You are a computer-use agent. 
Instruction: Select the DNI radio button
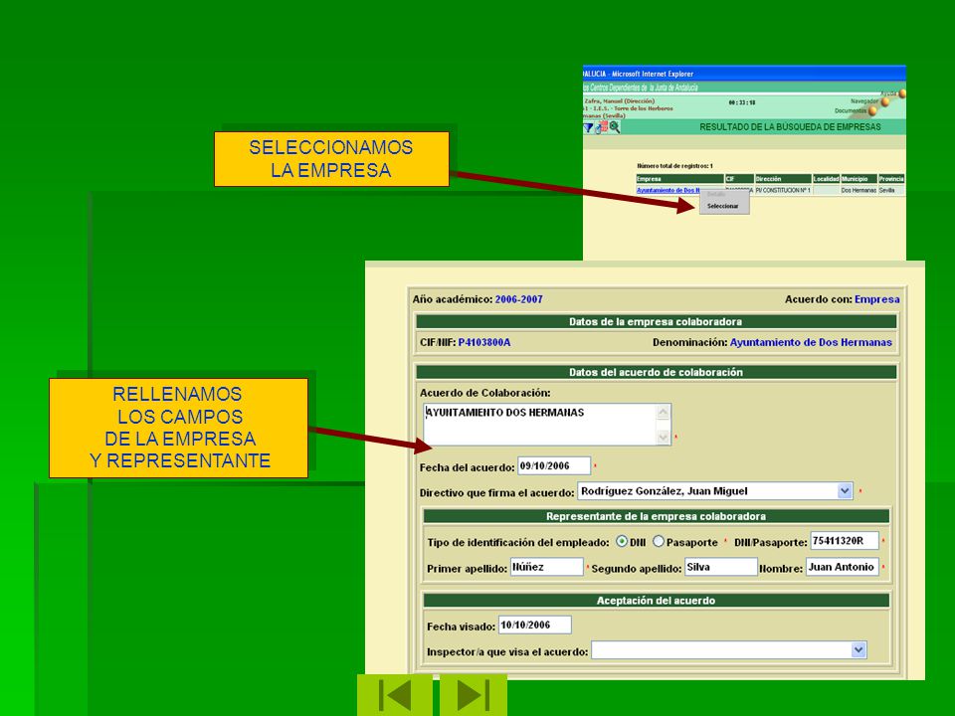pyautogui.click(x=621, y=541)
